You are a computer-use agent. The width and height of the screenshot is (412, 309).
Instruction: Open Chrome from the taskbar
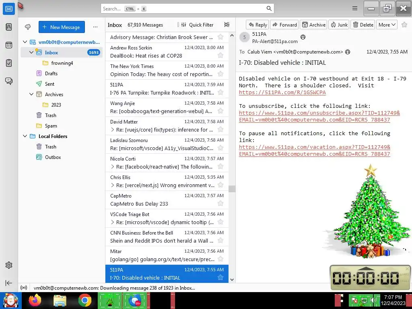84,300
